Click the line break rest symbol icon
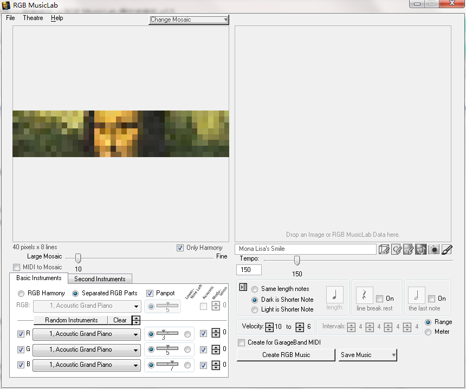Viewport: 466px width, 389px height. coord(364,295)
